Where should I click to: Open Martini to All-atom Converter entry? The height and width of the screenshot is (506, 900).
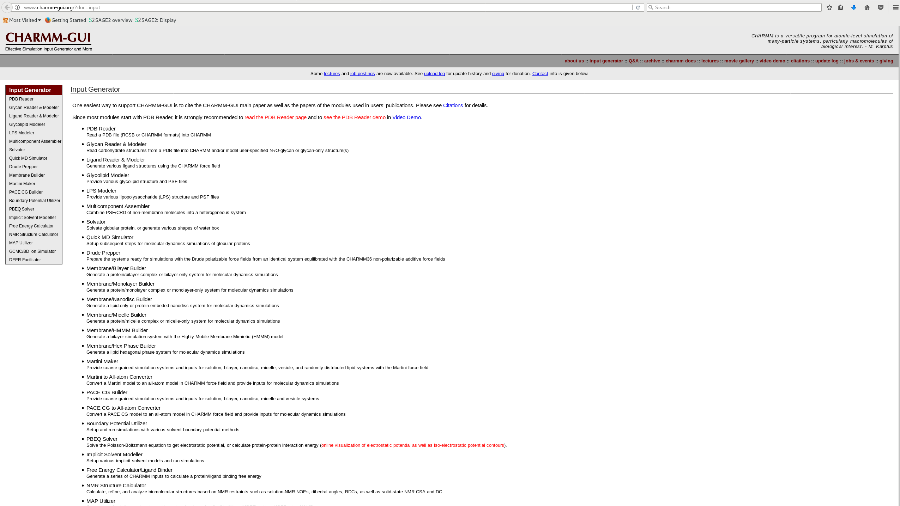click(x=119, y=377)
